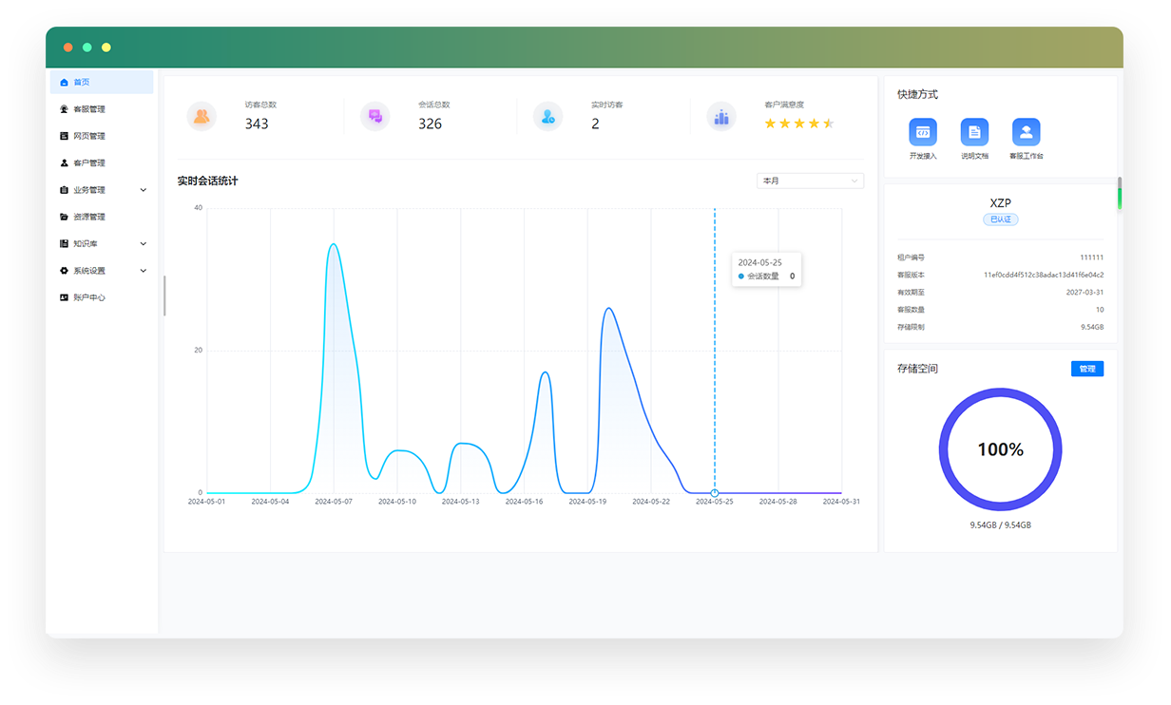Go to 客服管理 in the sidebar
This screenshot has width=1171, height=705.
tap(89, 109)
